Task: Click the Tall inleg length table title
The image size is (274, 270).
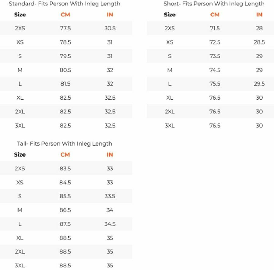Action: pyautogui.click(x=65, y=144)
